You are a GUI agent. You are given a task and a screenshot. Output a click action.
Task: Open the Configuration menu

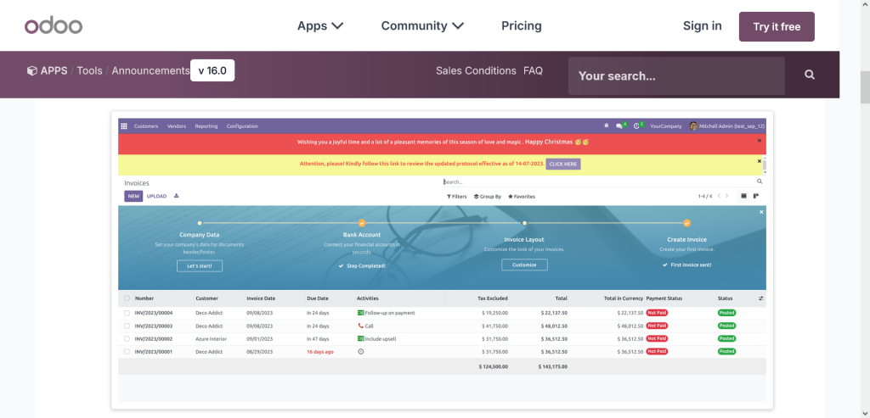242,126
